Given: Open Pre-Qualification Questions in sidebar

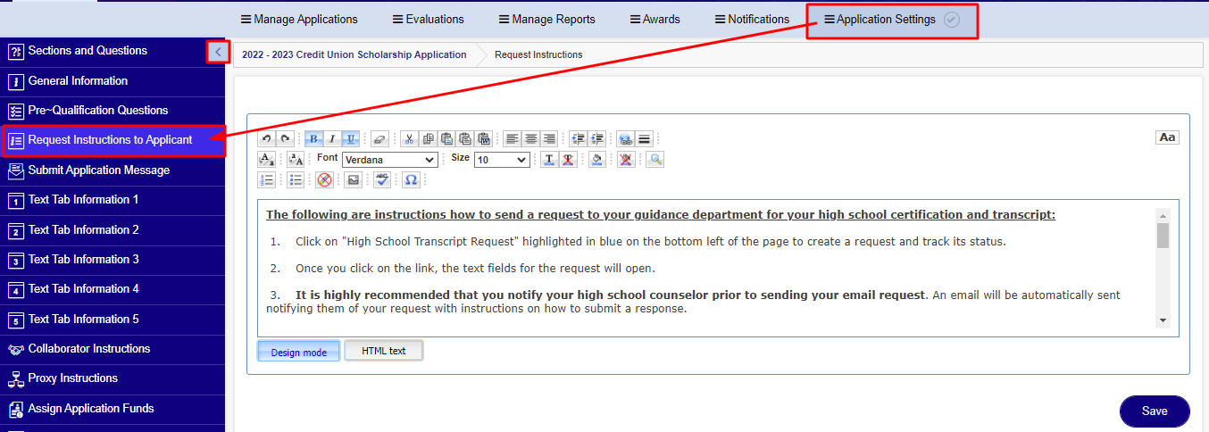Looking at the screenshot, I should click(113, 111).
